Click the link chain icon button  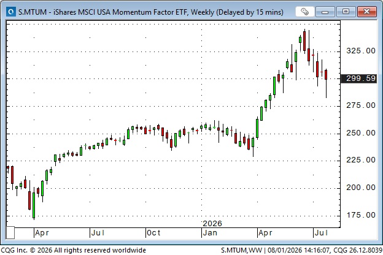304,12
